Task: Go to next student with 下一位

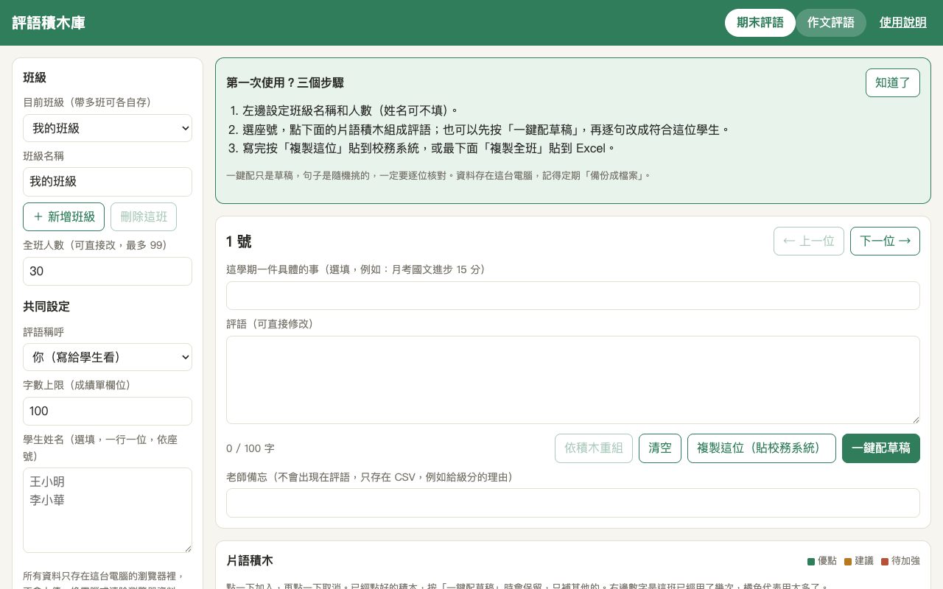Action: [885, 241]
